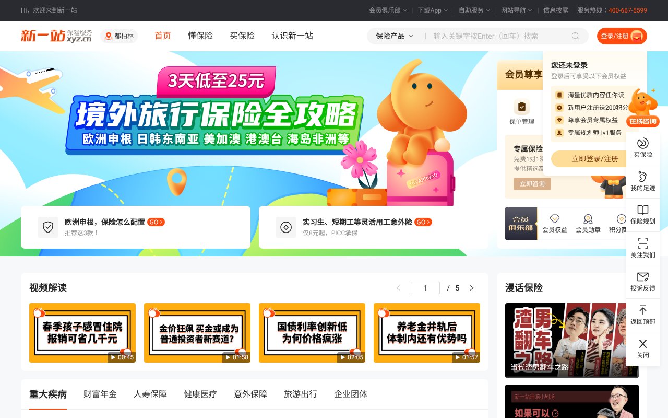Open the 积分商城 coin icon
Screen dimensions: 668x418
pos(621,219)
